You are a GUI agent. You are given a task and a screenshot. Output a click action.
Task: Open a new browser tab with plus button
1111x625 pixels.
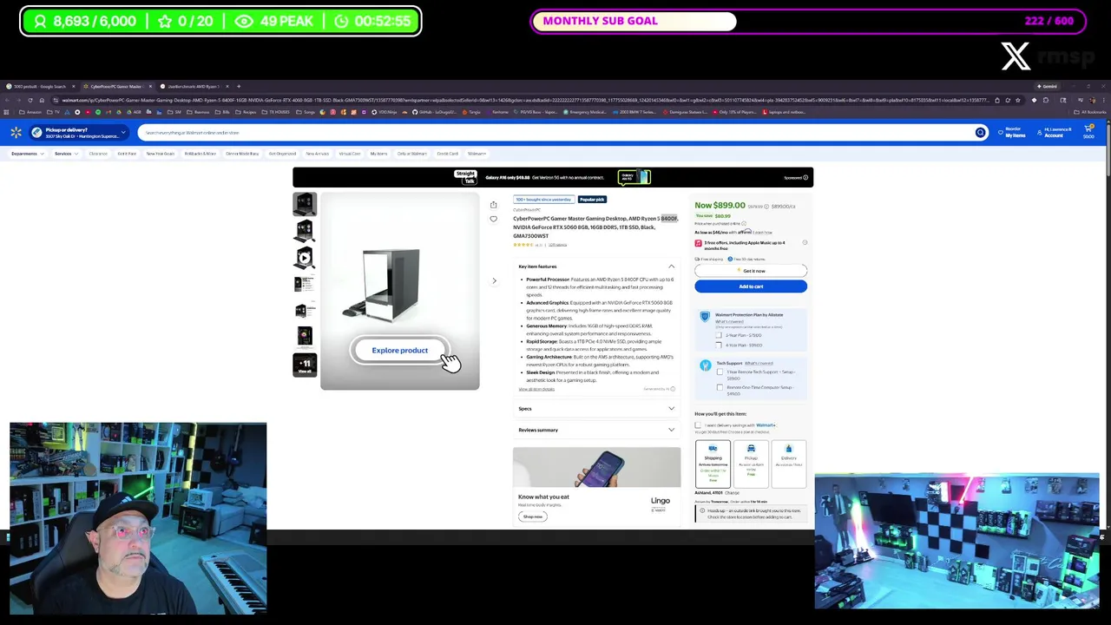pos(239,86)
